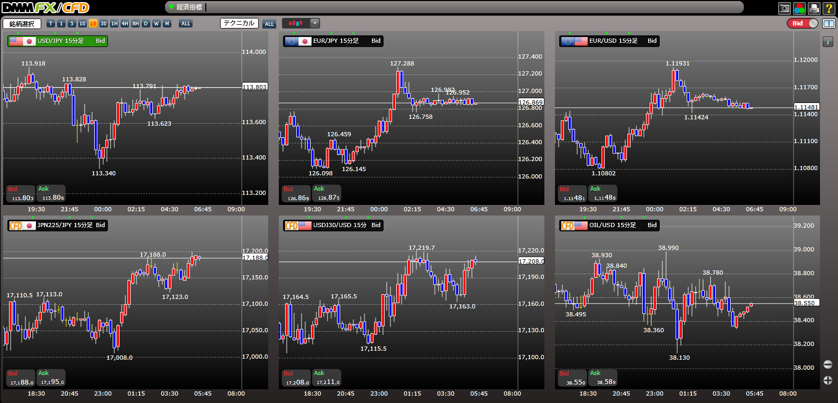Click the Ask price box on OIL/USD chart
The height and width of the screenshot is (403, 838).
click(x=603, y=378)
